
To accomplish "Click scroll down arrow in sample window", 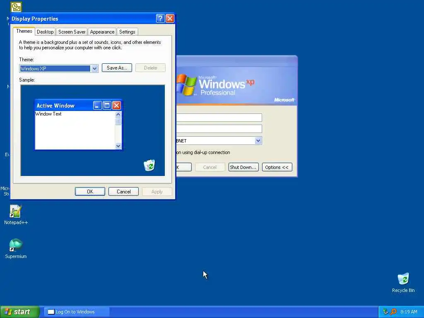I will click(118, 146).
